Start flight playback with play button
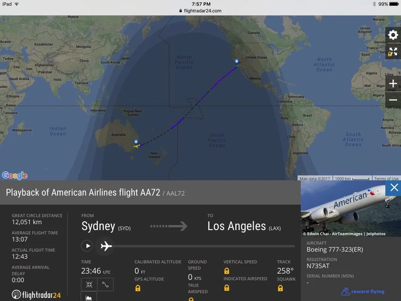Image resolution: width=401 pixels, height=301 pixels. (x=87, y=246)
